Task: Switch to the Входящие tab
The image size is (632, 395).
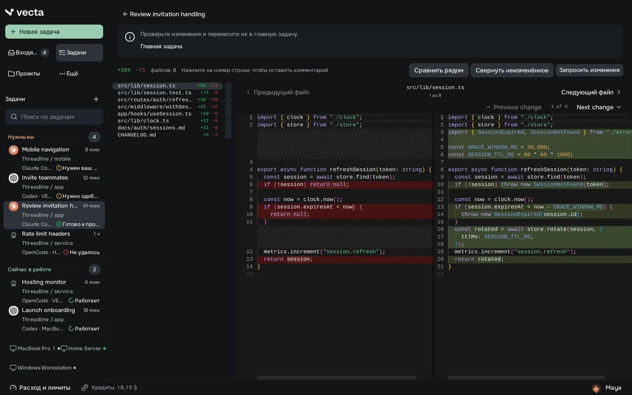Action: (x=28, y=53)
